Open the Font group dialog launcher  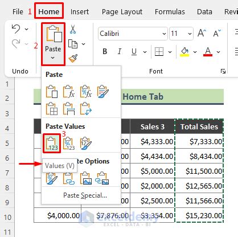[223, 71]
